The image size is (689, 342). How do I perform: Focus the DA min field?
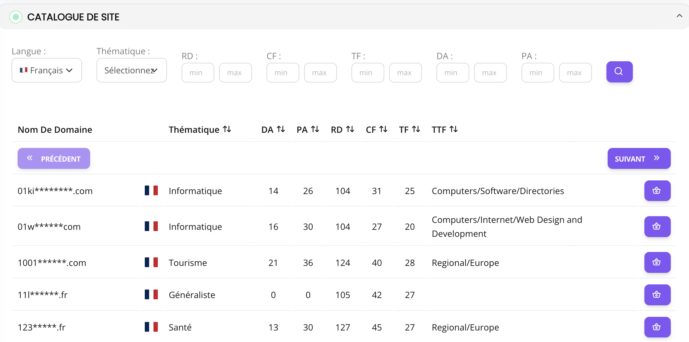pos(453,73)
